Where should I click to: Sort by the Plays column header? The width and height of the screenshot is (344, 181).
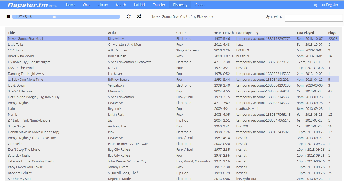(332, 33)
